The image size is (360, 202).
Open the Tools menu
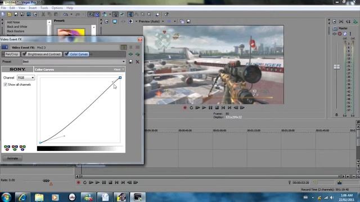44,8
